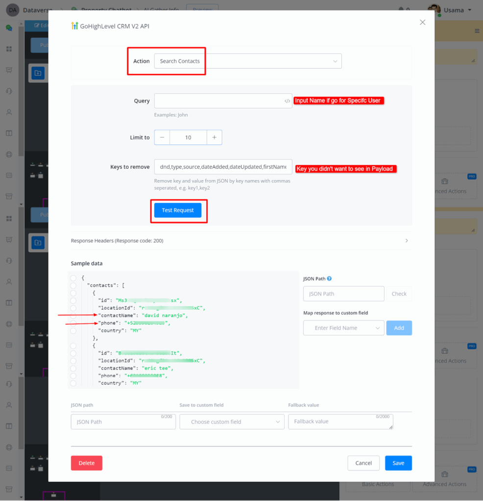Click the minus button for Limit to

162,137
